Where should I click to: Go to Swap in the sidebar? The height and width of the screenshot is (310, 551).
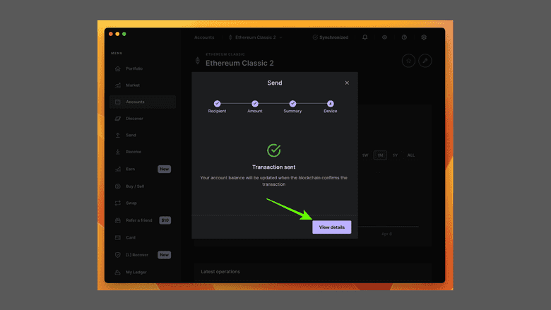pyautogui.click(x=131, y=203)
